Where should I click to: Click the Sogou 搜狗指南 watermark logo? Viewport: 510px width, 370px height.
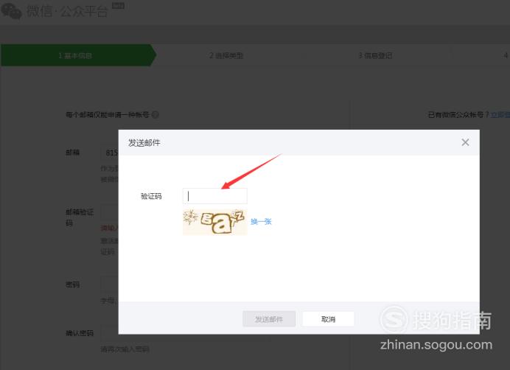(436, 319)
